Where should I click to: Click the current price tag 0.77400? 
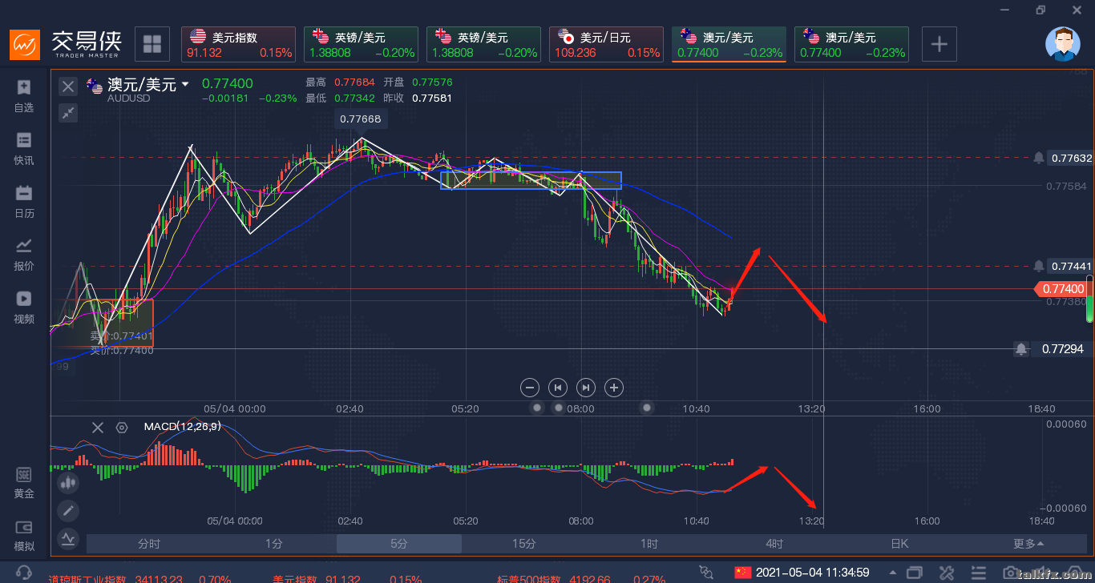tap(1060, 289)
